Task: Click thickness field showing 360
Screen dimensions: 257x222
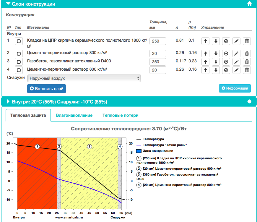Action: point(157,62)
